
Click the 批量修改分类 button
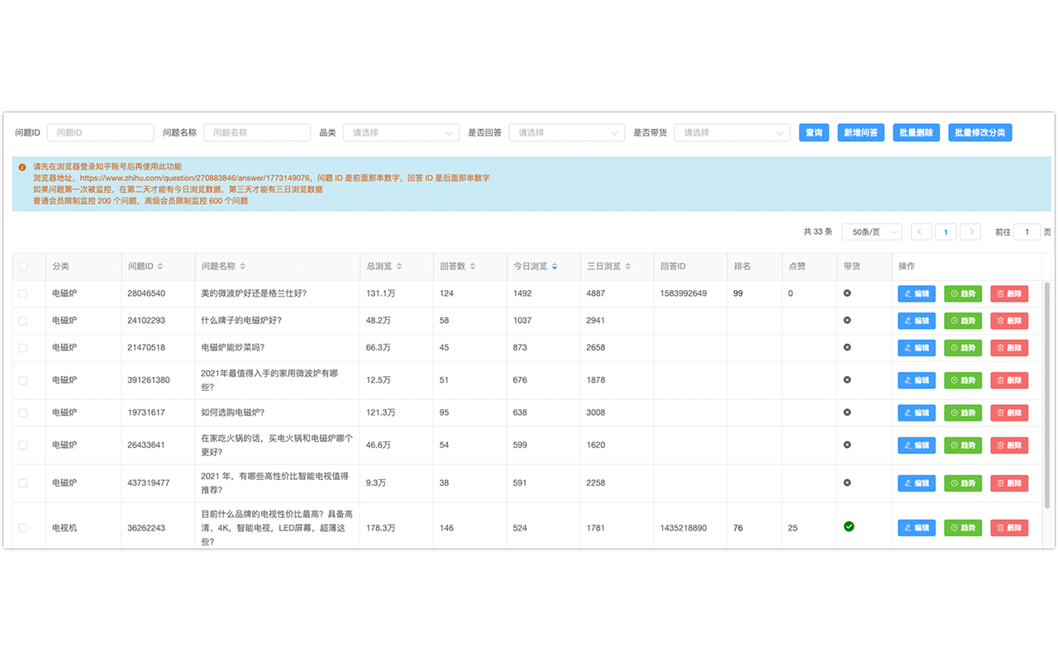[x=980, y=132]
